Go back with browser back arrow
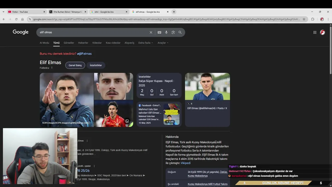Image resolution: width=332 pixels, height=187 pixels. [4, 19]
